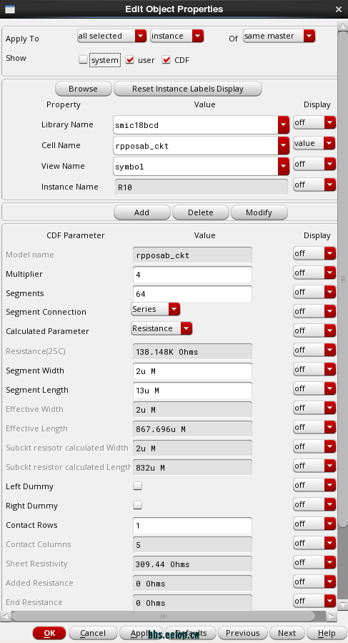Screen dimensions: 348x643
Task: Open Contact Rows display dropdown
Action: coord(314,524)
